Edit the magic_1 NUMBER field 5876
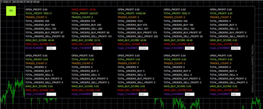The image size is (263, 109). pos(98,48)
